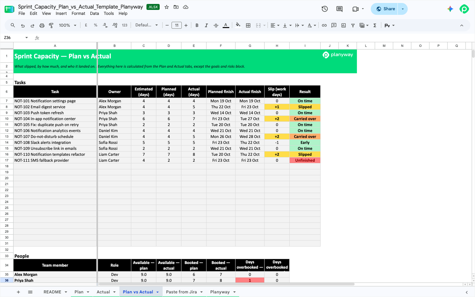Create a filter
This screenshot has width=475, height=297.
(353, 25)
